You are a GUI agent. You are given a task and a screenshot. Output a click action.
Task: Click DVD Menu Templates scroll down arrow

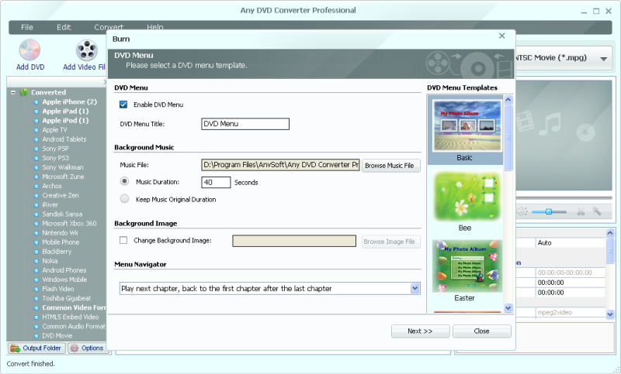[x=508, y=307]
